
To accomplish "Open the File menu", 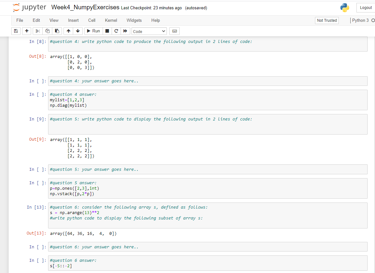I will click(20, 20).
